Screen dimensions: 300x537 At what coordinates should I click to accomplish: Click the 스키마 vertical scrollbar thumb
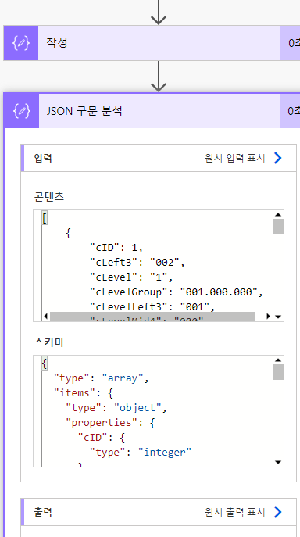pyautogui.click(x=278, y=372)
